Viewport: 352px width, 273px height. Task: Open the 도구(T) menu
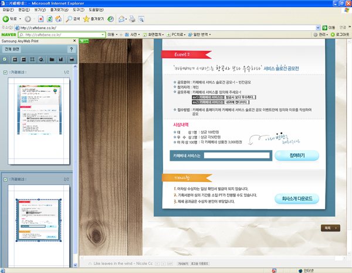[x=79, y=10]
